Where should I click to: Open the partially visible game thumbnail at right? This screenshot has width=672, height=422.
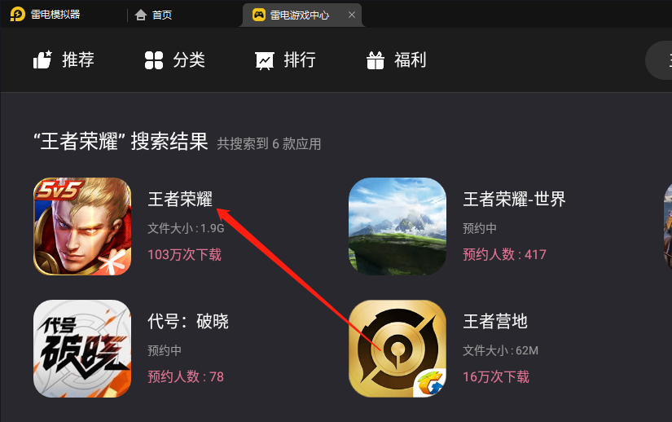click(668, 226)
